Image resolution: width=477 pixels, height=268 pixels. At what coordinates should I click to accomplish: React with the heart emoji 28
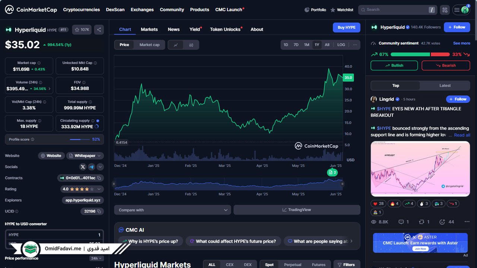click(x=379, y=204)
